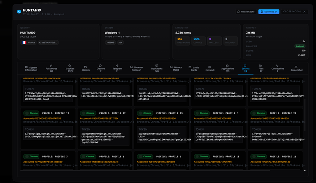This screenshot has height=183, width=316.
Task: Click the blue app logo beside HUNTAH99
Action: [19, 12]
